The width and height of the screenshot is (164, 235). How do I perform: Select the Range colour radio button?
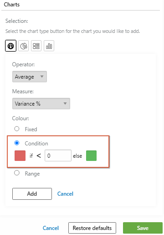pos(17,173)
